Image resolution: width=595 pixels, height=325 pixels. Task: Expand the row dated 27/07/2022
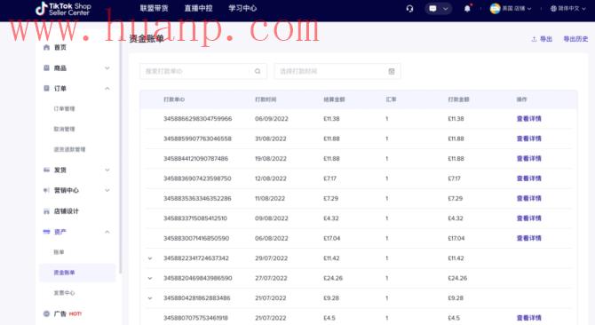[150, 278]
